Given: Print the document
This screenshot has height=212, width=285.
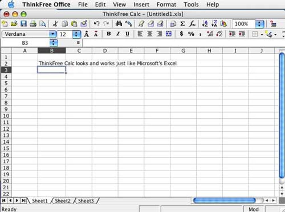Looking at the screenshot, I should [x=33, y=24].
